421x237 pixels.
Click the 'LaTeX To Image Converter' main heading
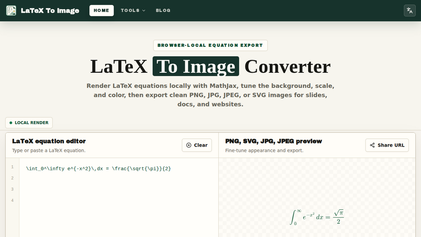click(x=210, y=66)
